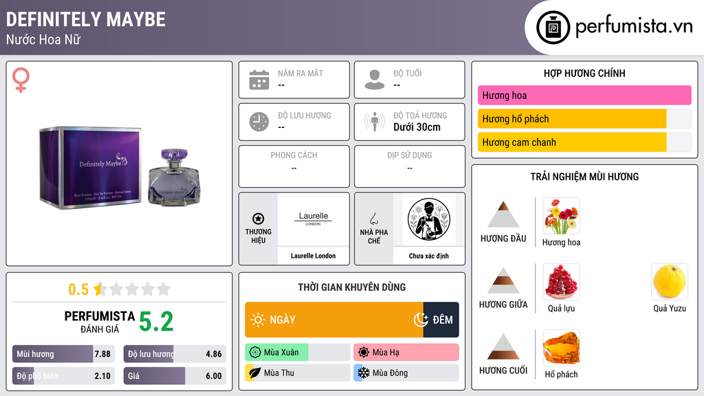Click the Definitely Maybe perfume bottle photo
This screenshot has width=704, height=396.
pyautogui.click(x=120, y=166)
